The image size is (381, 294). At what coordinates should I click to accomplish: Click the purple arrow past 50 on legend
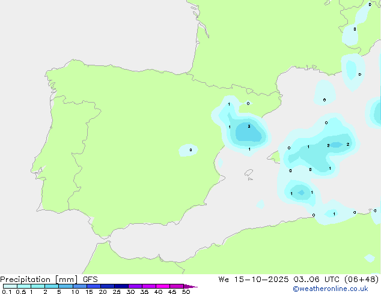[x=190, y=286]
